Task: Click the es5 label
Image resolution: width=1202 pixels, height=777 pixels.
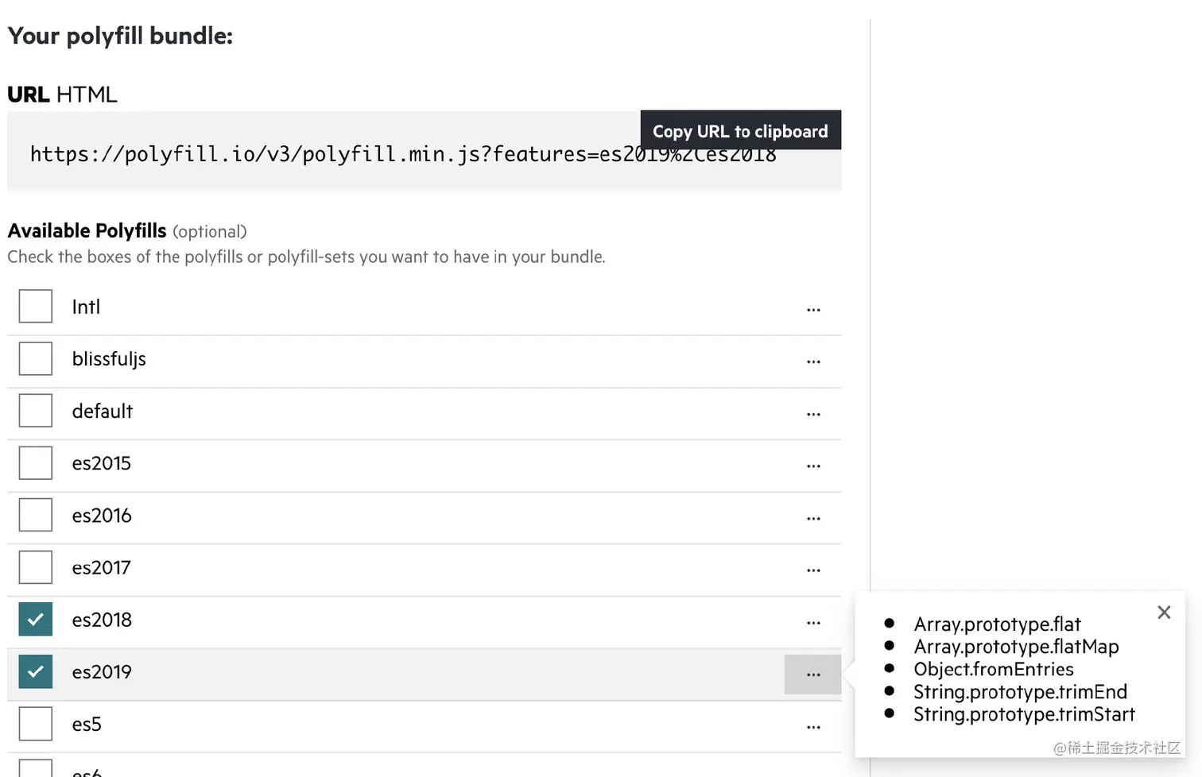Action: [x=87, y=724]
